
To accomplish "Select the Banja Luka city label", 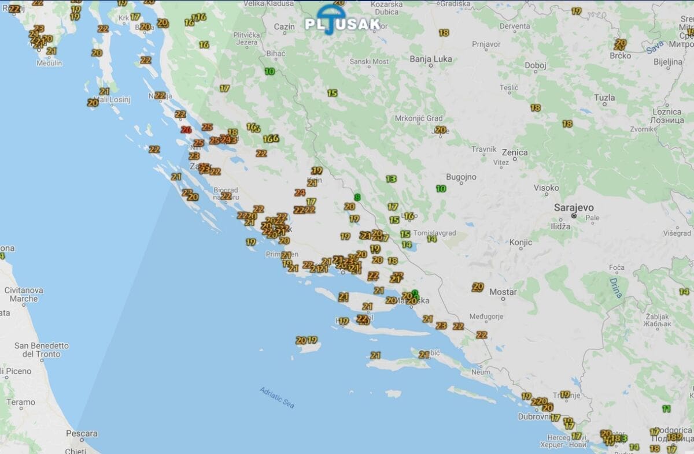I will (x=431, y=59).
